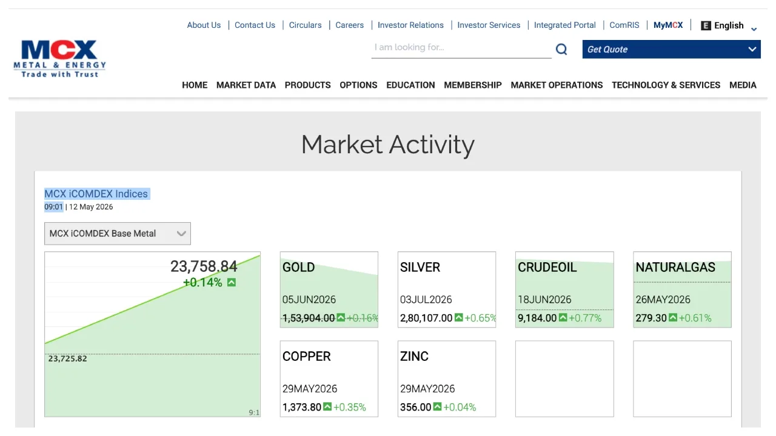Click the green up arrow next to +0.14%
The image size is (776, 436).
(x=231, y=282)
